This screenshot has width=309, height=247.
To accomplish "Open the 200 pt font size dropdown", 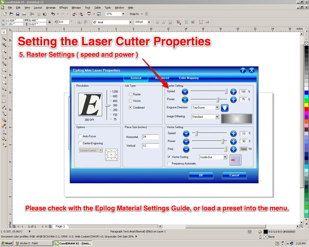I will 149,22.
